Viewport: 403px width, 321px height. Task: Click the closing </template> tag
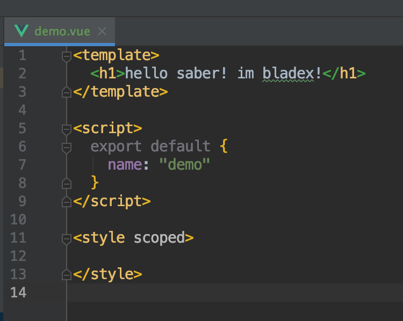tap(120, 92)
